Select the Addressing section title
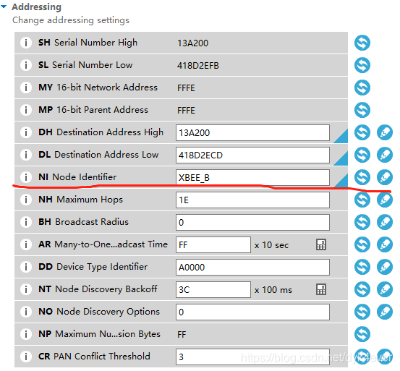 tap(36, 7)
